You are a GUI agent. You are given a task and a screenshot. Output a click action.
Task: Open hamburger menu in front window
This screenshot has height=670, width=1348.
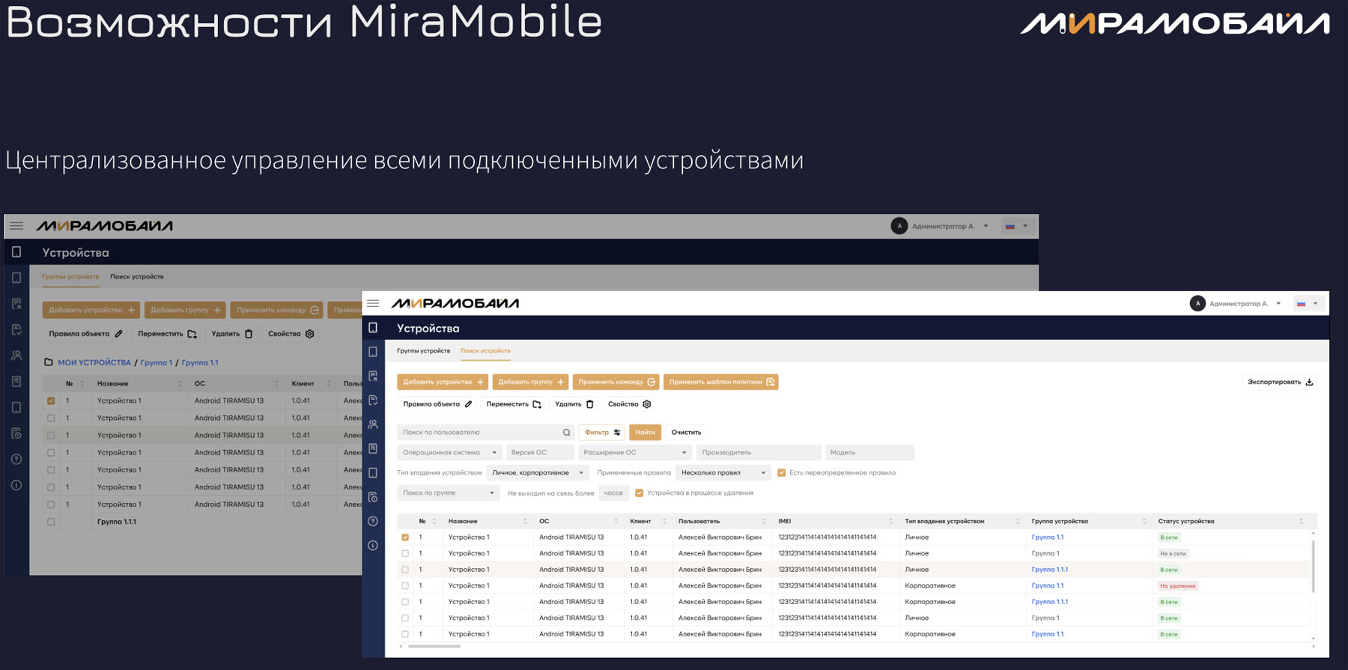[373, 303]
